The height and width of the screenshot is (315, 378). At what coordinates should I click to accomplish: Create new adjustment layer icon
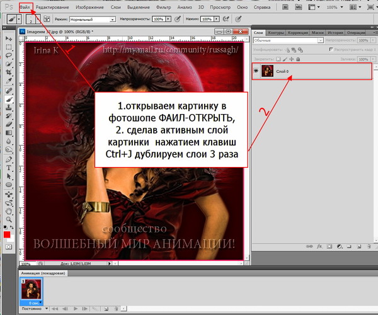tap(340, 246)
